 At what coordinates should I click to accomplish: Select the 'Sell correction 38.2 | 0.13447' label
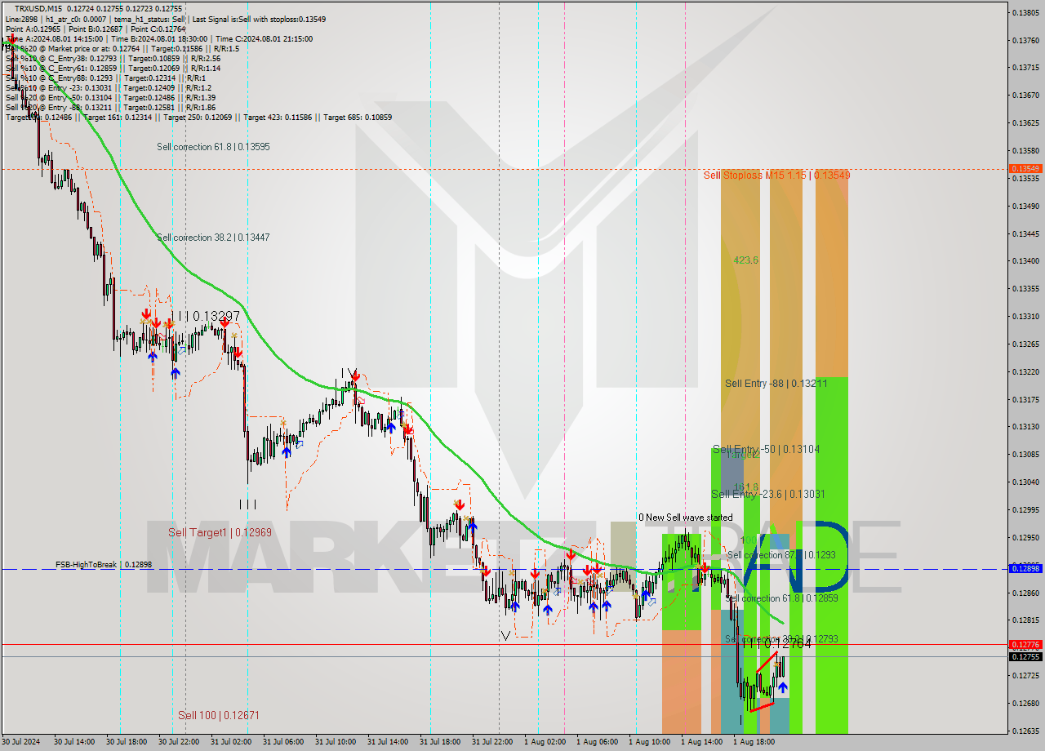[213, 238]
